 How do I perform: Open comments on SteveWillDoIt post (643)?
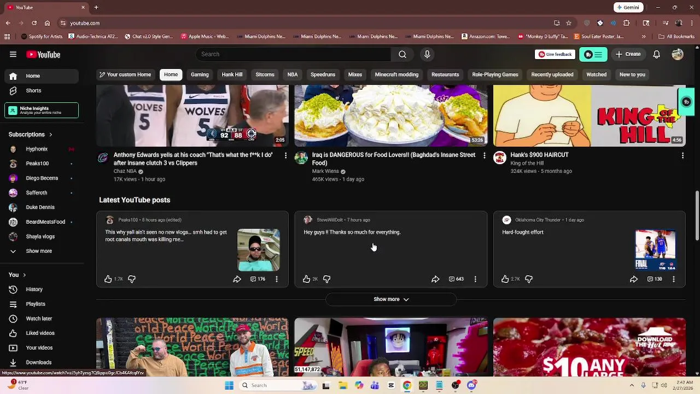(x=456, y=279)
